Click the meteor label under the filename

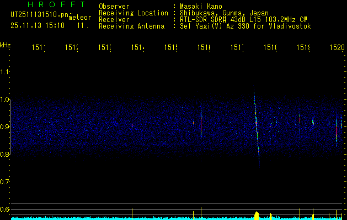pos(78,18)
